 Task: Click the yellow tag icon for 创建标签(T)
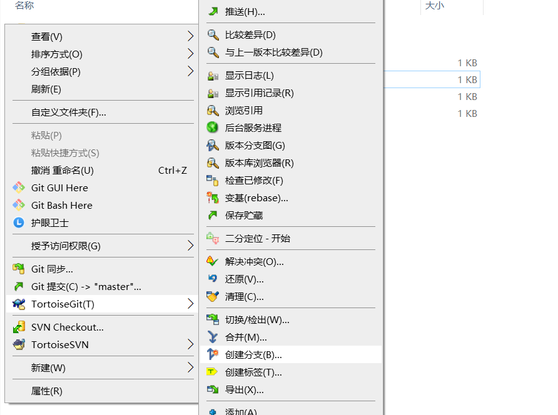pos(212,372)
